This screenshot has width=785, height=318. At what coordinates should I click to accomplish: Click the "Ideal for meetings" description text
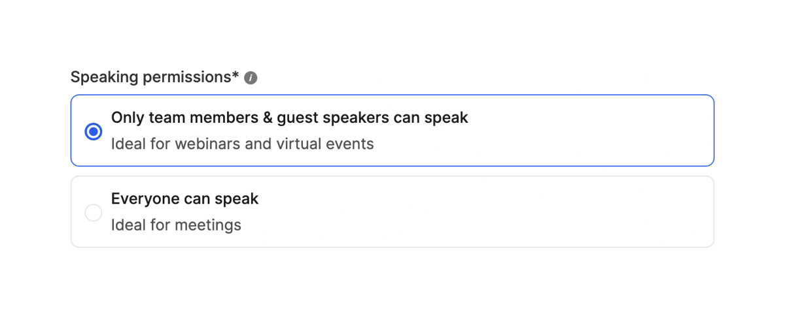click(176, 225)
